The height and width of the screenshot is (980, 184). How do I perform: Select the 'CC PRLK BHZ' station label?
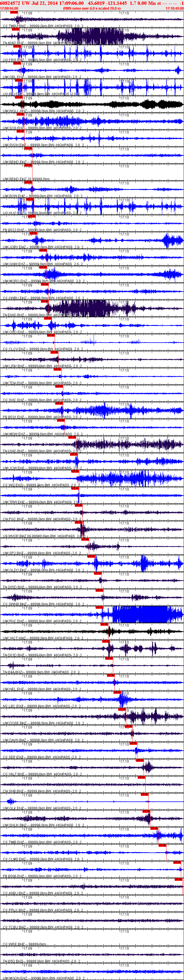click(14, 910)
